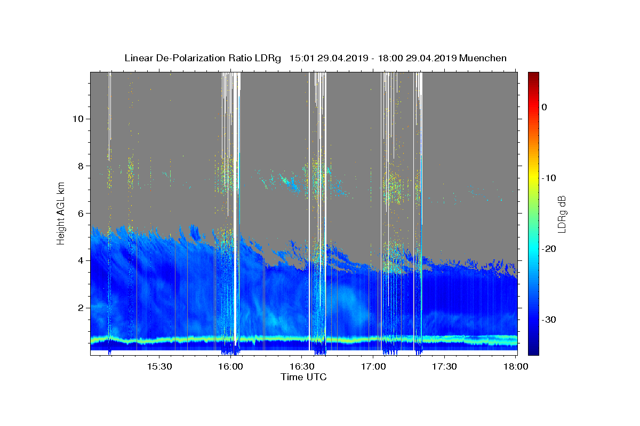Click the colorbar value -20
Screen dimensions: 640x426
pos(548,249)
